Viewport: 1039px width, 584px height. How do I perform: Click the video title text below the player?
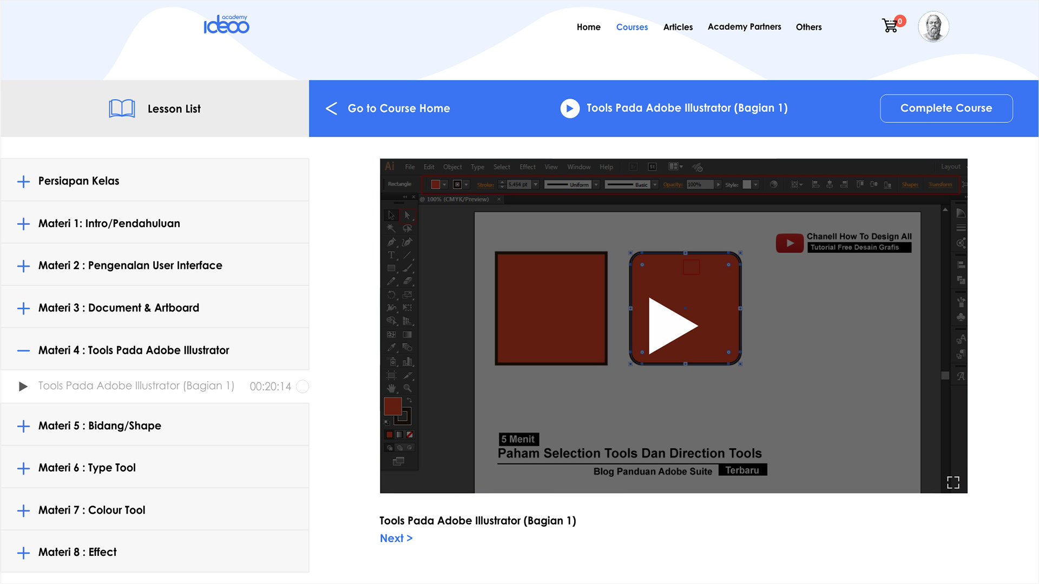477,521
